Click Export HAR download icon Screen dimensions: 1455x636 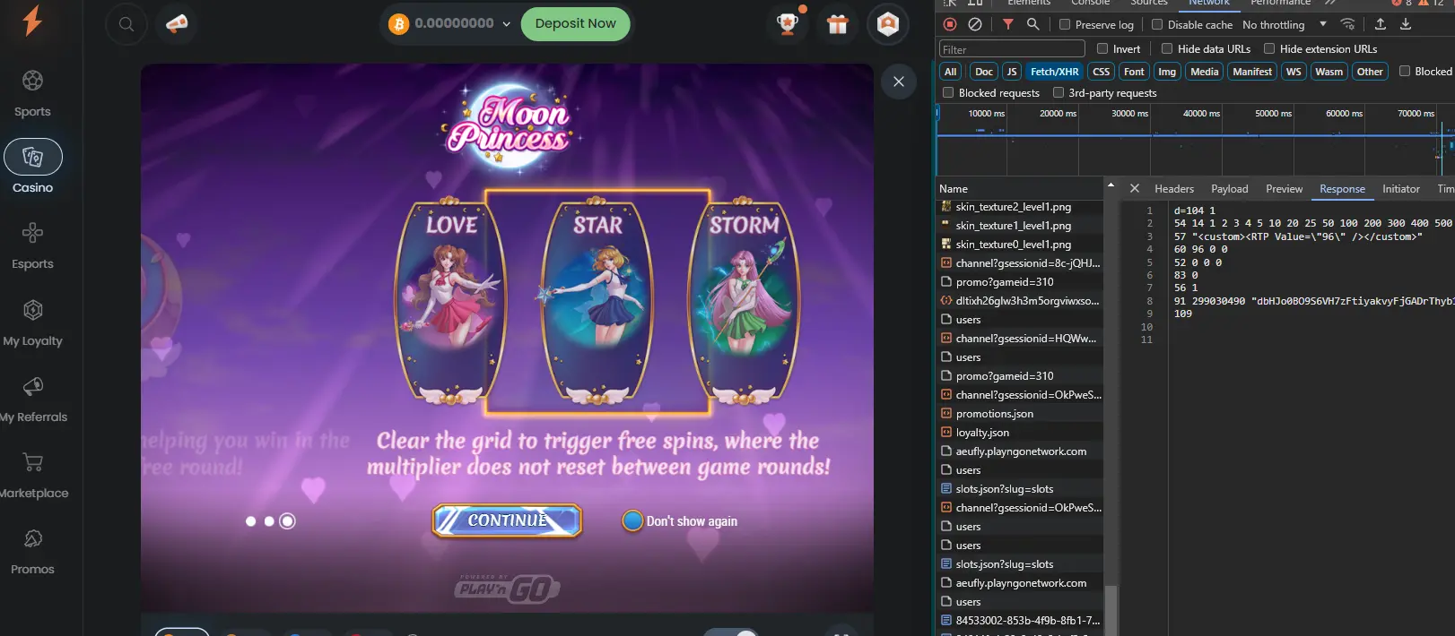pyautogui.click(x=1406, y=24)
